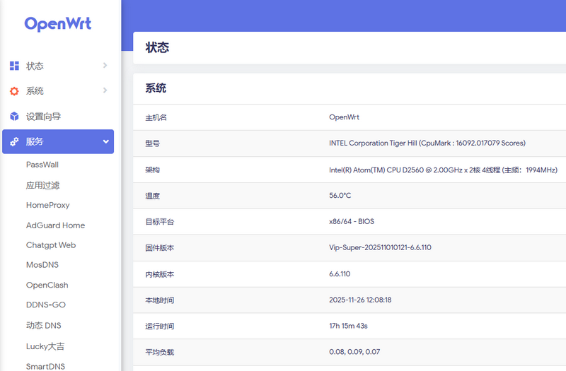
Task: Open the MosDNS service
Action: click(42, 265)
